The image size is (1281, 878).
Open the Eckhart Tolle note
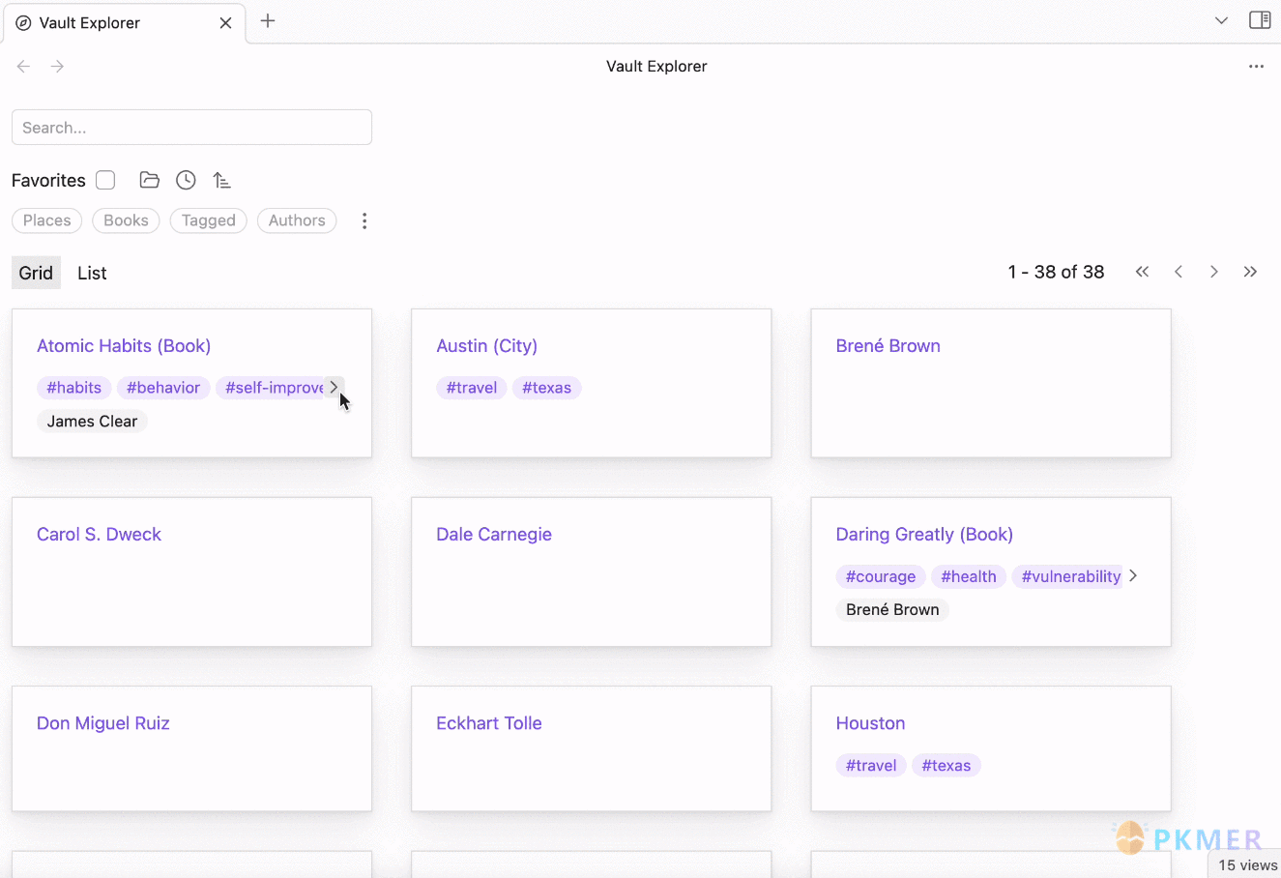pos(488,722)
